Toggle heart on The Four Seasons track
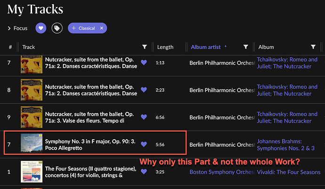This screenshot has height=189, width=325. click(144, 172)
